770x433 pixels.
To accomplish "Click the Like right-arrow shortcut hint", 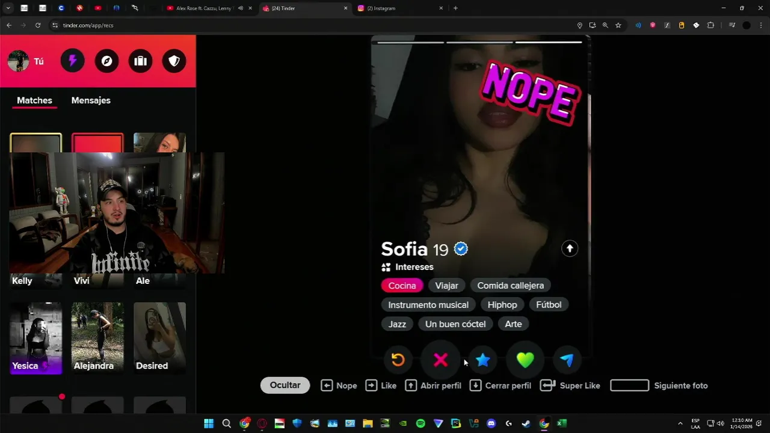I will (381, 385).
